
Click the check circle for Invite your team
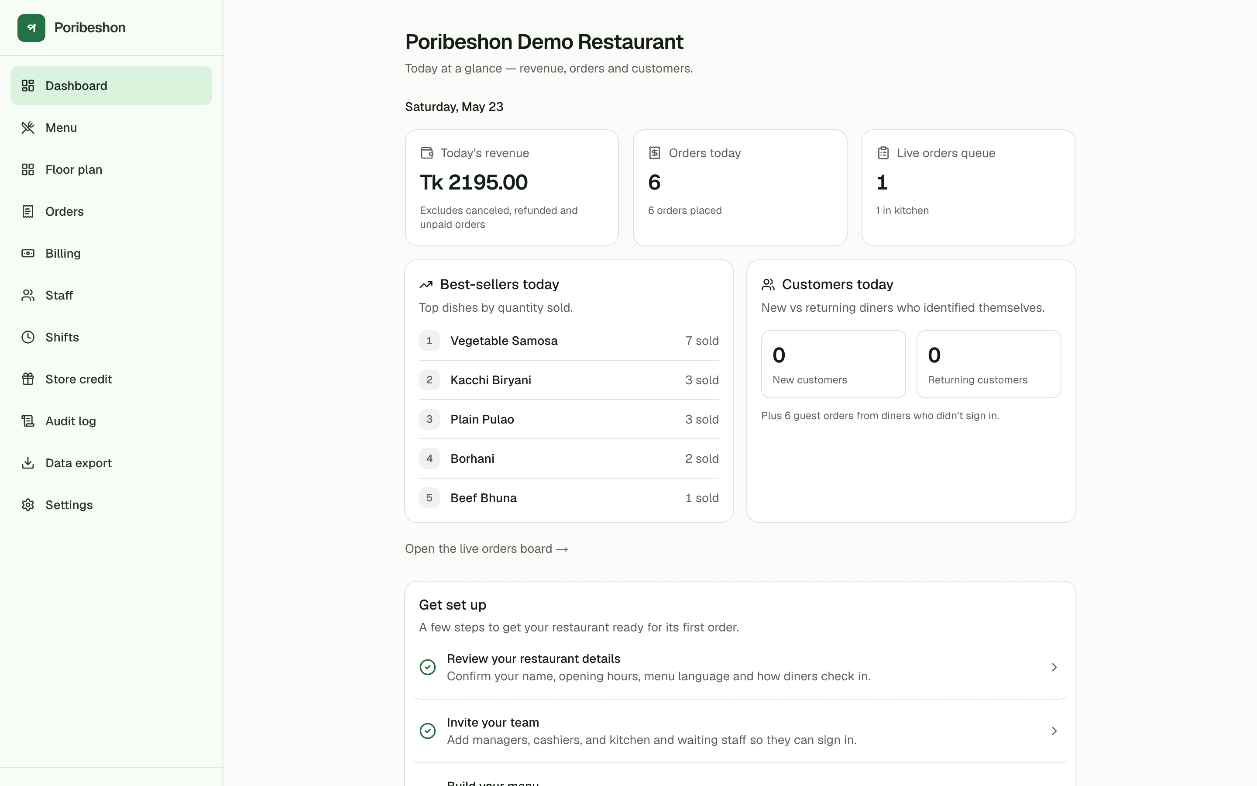(427, 731)
